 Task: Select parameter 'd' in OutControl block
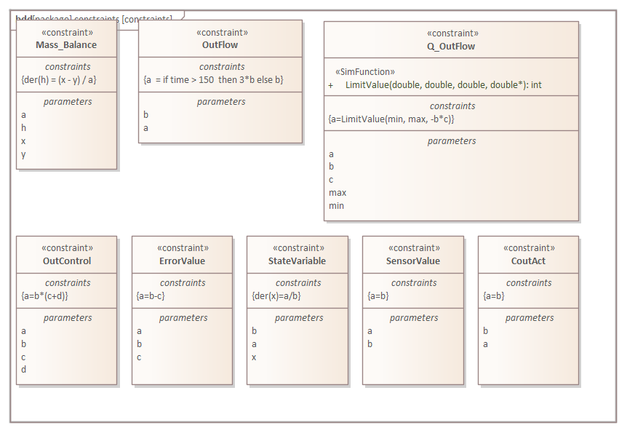pos(24,370)
